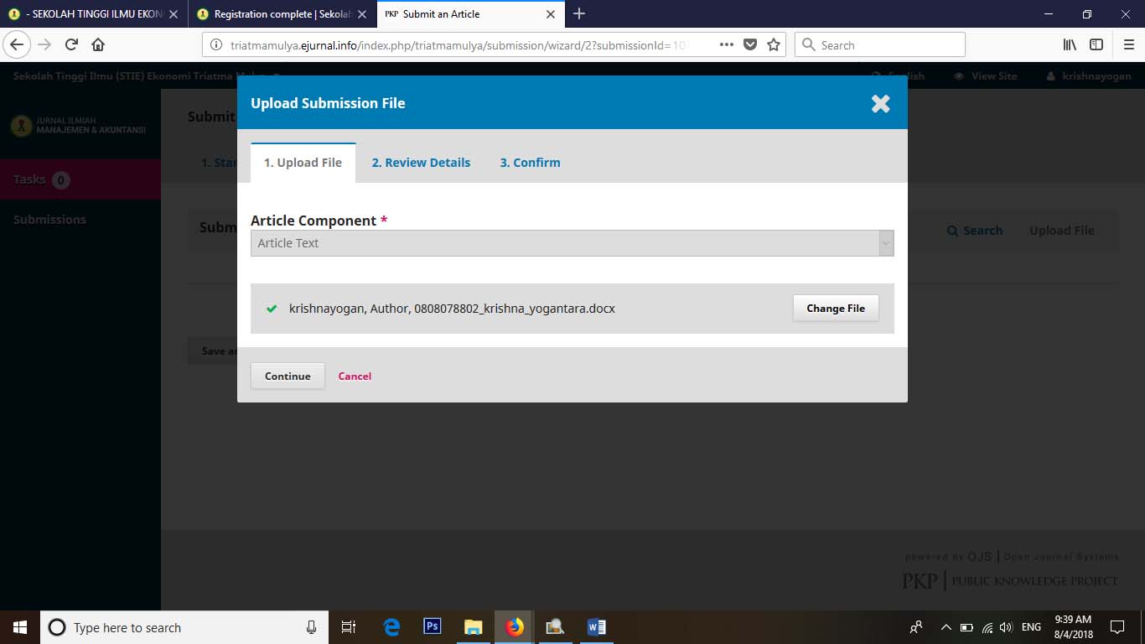Launch Photoshop from the taskbar
The width and height of the screenshot is (1145, 644).
click(x=433, y=626)
